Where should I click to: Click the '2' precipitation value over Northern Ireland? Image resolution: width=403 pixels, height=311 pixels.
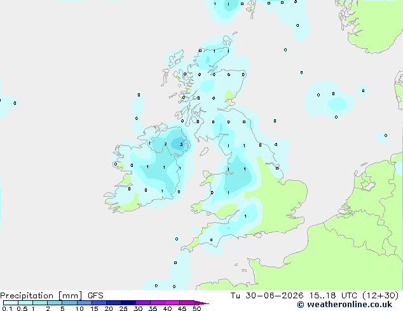tap(165, 144)
